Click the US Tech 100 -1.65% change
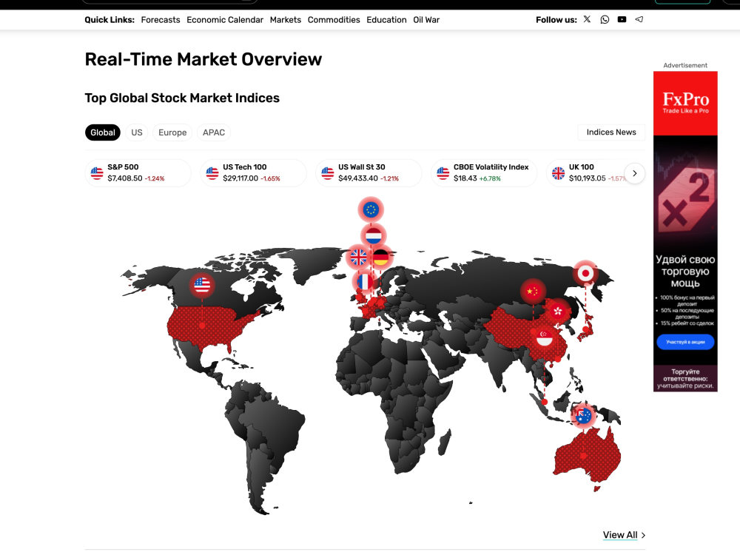Viewport: 740px width, 555px height. pyautogui.click(x=270, y=179)
